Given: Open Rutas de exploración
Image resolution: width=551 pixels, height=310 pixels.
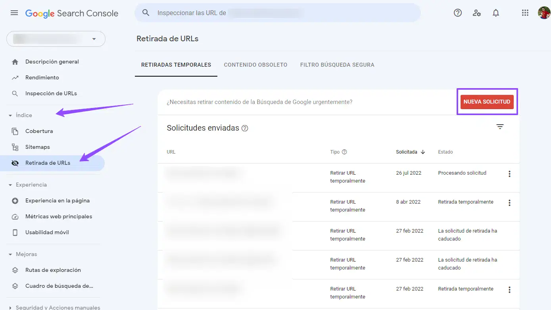Looking at the screenshot, I should click(x=53, y=270).
